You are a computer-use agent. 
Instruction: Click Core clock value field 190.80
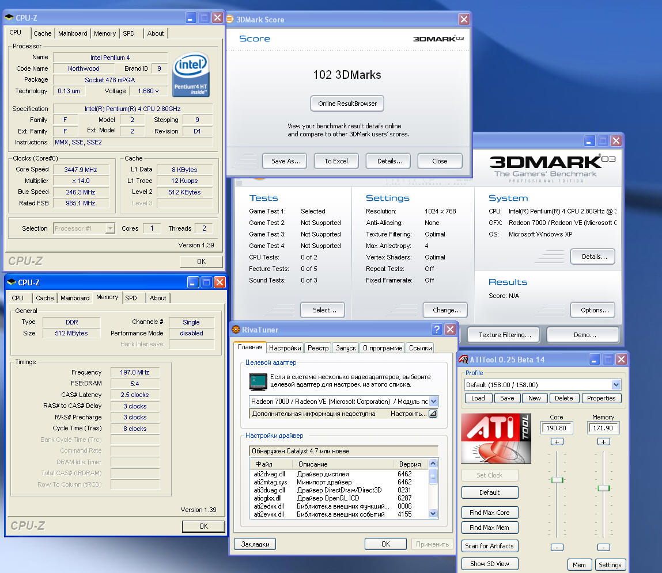point(557,428)
